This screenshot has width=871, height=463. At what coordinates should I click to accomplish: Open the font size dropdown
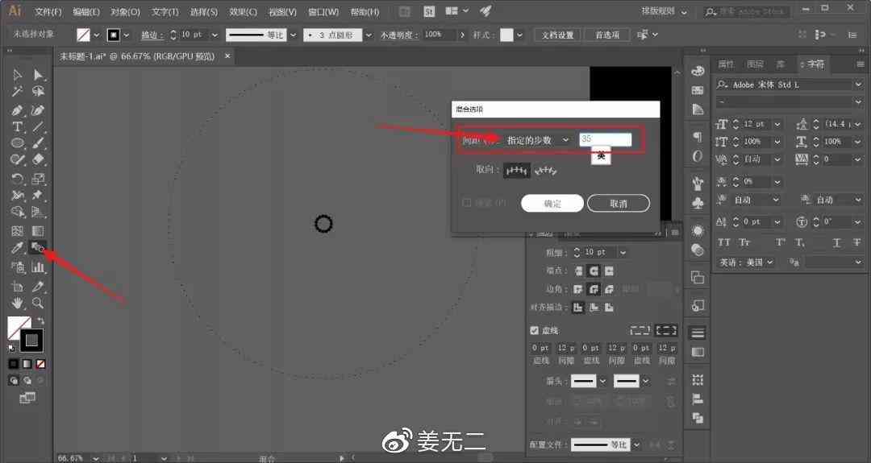(777, 124)
